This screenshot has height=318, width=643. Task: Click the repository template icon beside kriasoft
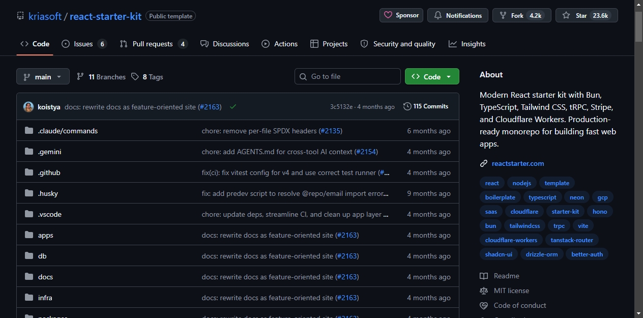[20, 16]
